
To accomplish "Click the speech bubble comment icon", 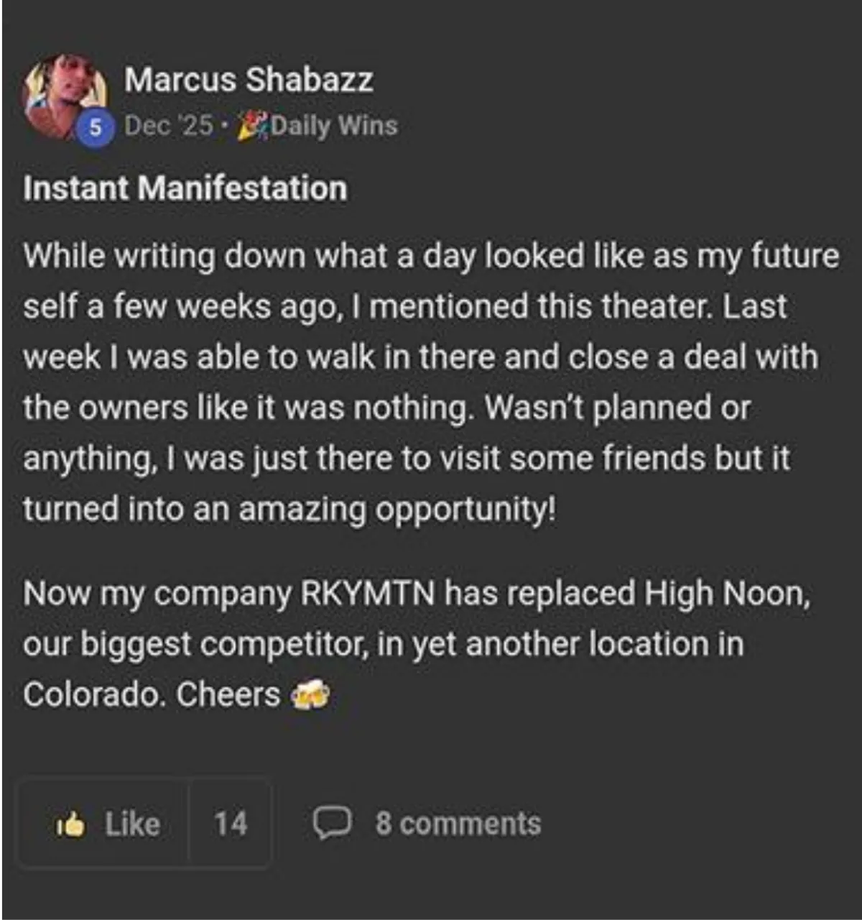I will [332, 824].
